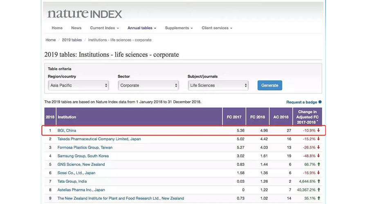368x204 pixels.
Task: Open Astellas Pharma Inc., Japan link
Action: (81, 190)
